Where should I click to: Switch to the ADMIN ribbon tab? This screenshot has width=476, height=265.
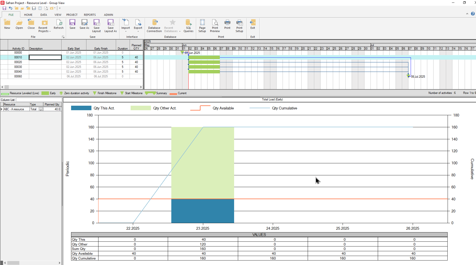(109, 15)
